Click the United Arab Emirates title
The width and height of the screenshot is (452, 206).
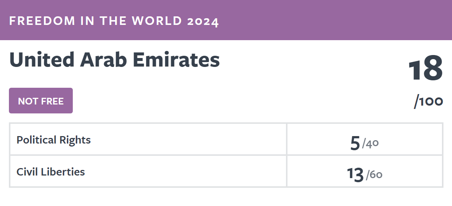pyautogui.click(x=114, y=59)
